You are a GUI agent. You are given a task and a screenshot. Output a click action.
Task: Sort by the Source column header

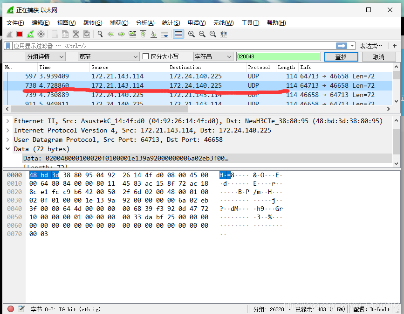[x=129, y=67]
